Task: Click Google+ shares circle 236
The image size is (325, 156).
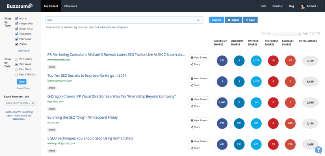Action: (290, 144)
